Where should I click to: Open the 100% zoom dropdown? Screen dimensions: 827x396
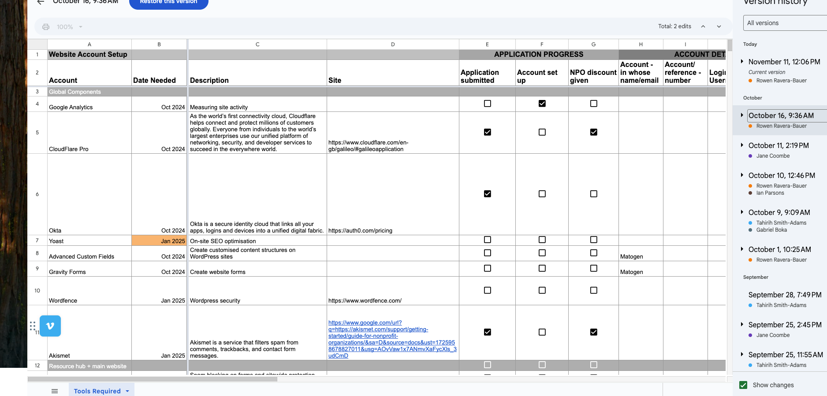point(70,27)
